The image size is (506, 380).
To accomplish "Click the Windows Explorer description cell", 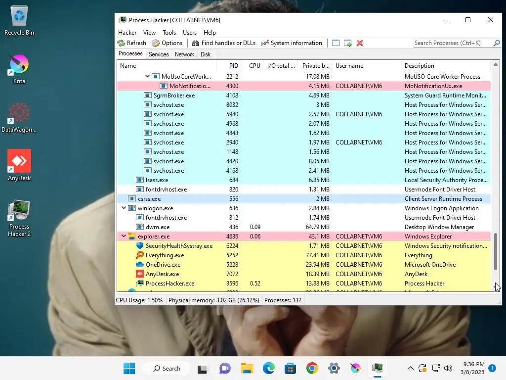I will tap(428, 236).
